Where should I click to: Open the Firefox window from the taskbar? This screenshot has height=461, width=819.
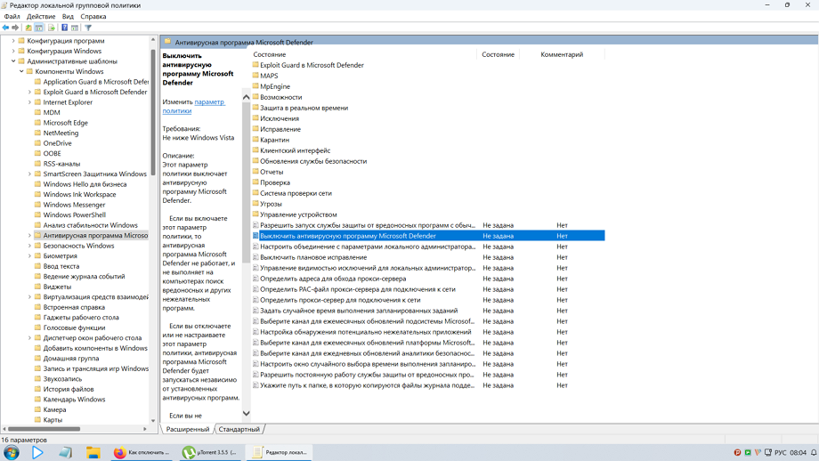142,452
